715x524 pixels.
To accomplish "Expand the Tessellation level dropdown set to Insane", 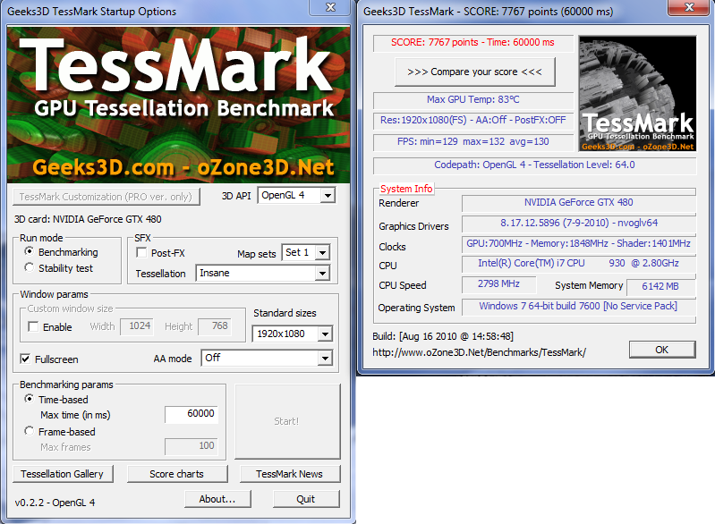I will [263, 273].
